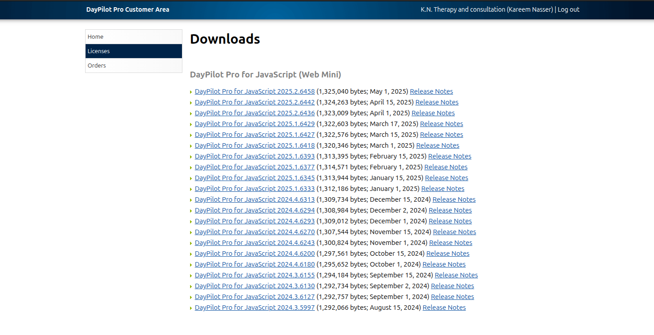Screen dimensions: 654x335
Task: Download DayPilot Pro for JavaScript 2025.1.6393
Action: pos(254,156)
